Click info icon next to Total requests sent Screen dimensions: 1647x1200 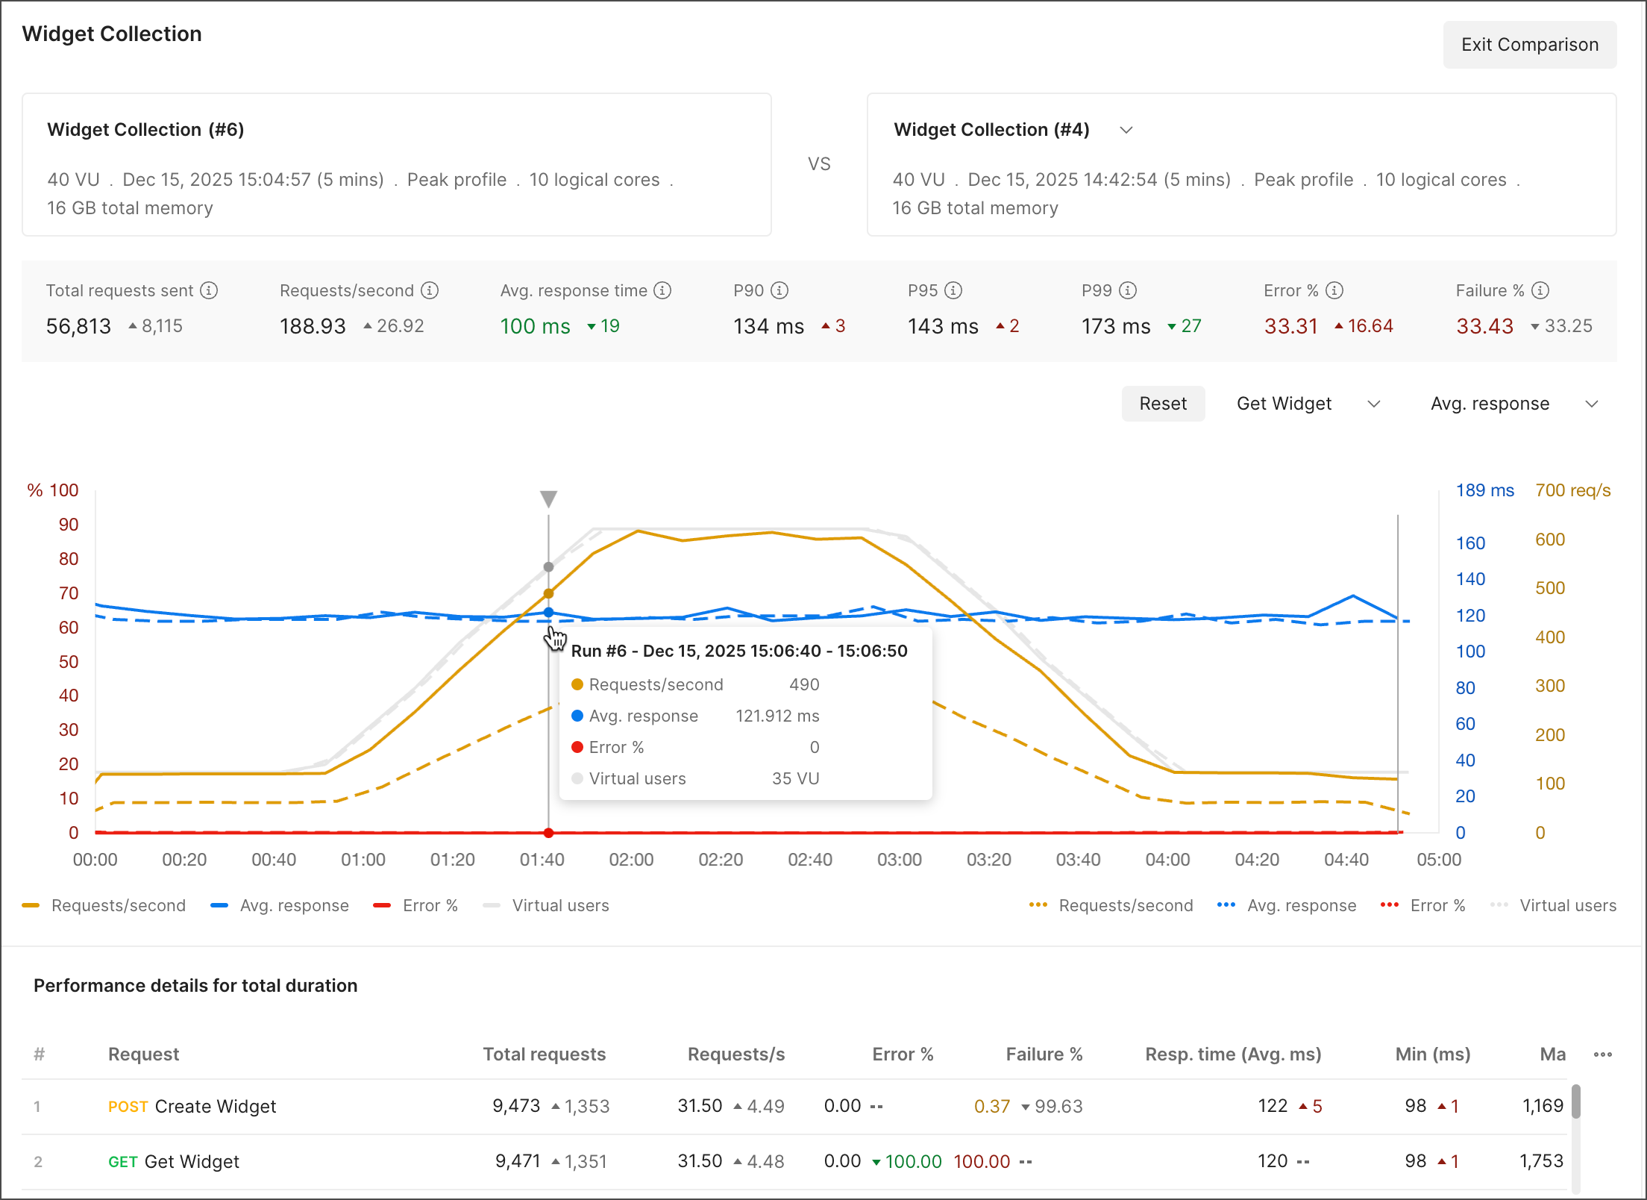click(x=210, y=290)
